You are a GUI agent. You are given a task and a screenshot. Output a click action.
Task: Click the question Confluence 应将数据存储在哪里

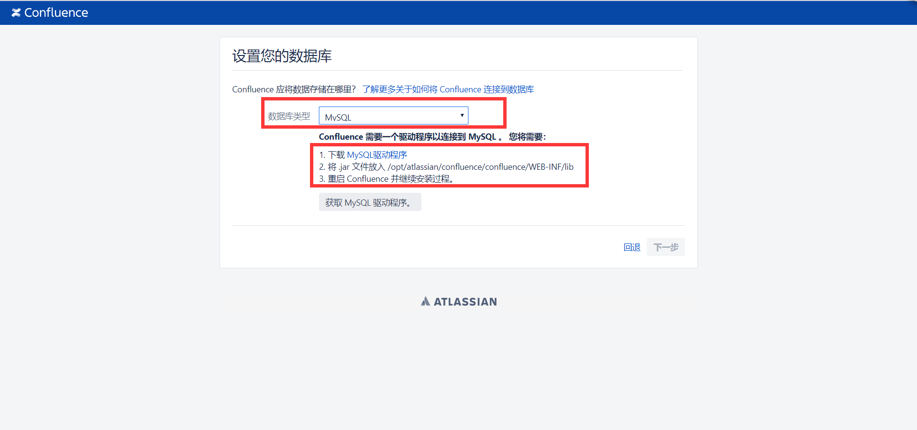[294, 89]
